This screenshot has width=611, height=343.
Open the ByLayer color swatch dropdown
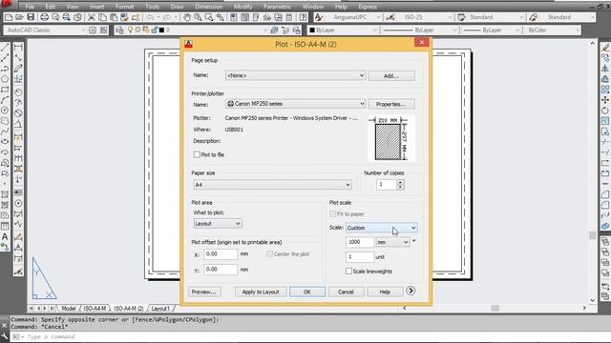tap(344, 30)
